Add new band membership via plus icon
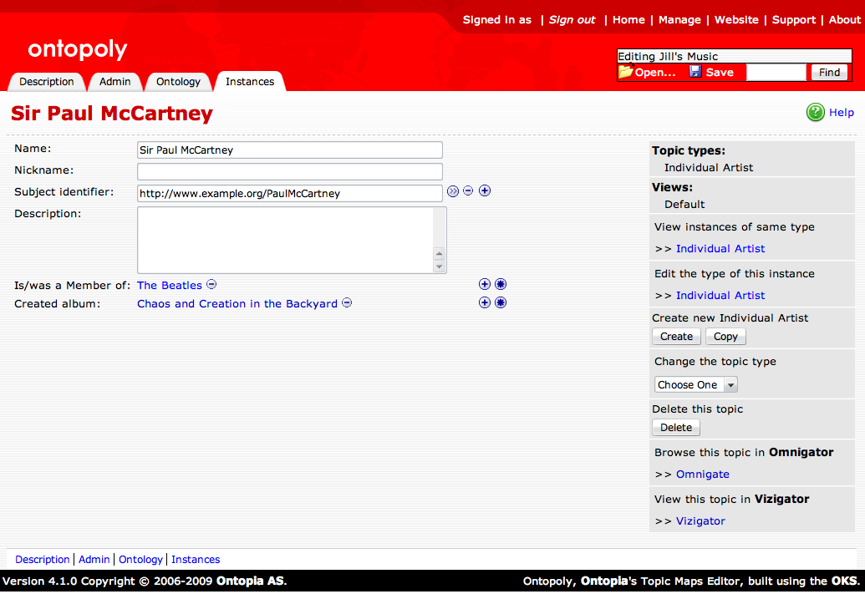This screenshot has height=594, width=865. pyautogui.click(x=485, y=284)
